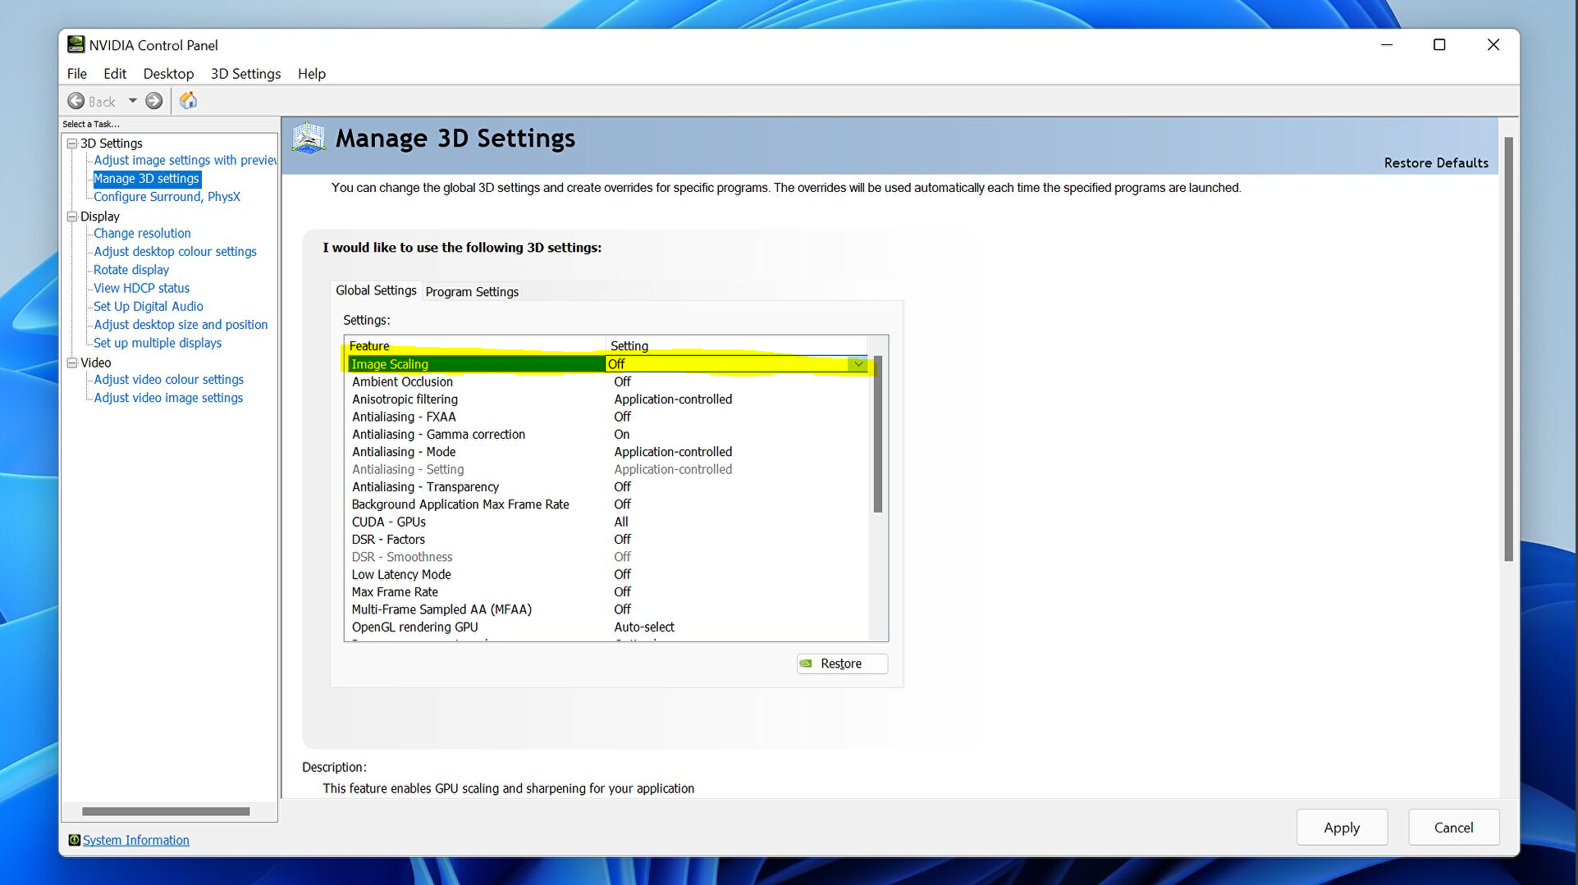Click the Cancel button

click(1453, 828)
